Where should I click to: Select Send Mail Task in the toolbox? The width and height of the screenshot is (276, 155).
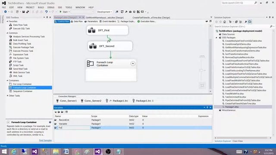[x=20, y=69]
